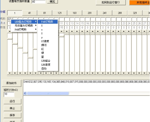Click the down arrow below channel 21 slider

click(x=113, y=73)
